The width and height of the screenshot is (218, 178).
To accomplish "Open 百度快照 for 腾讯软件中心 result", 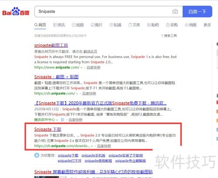I will [x=75, y=120].
